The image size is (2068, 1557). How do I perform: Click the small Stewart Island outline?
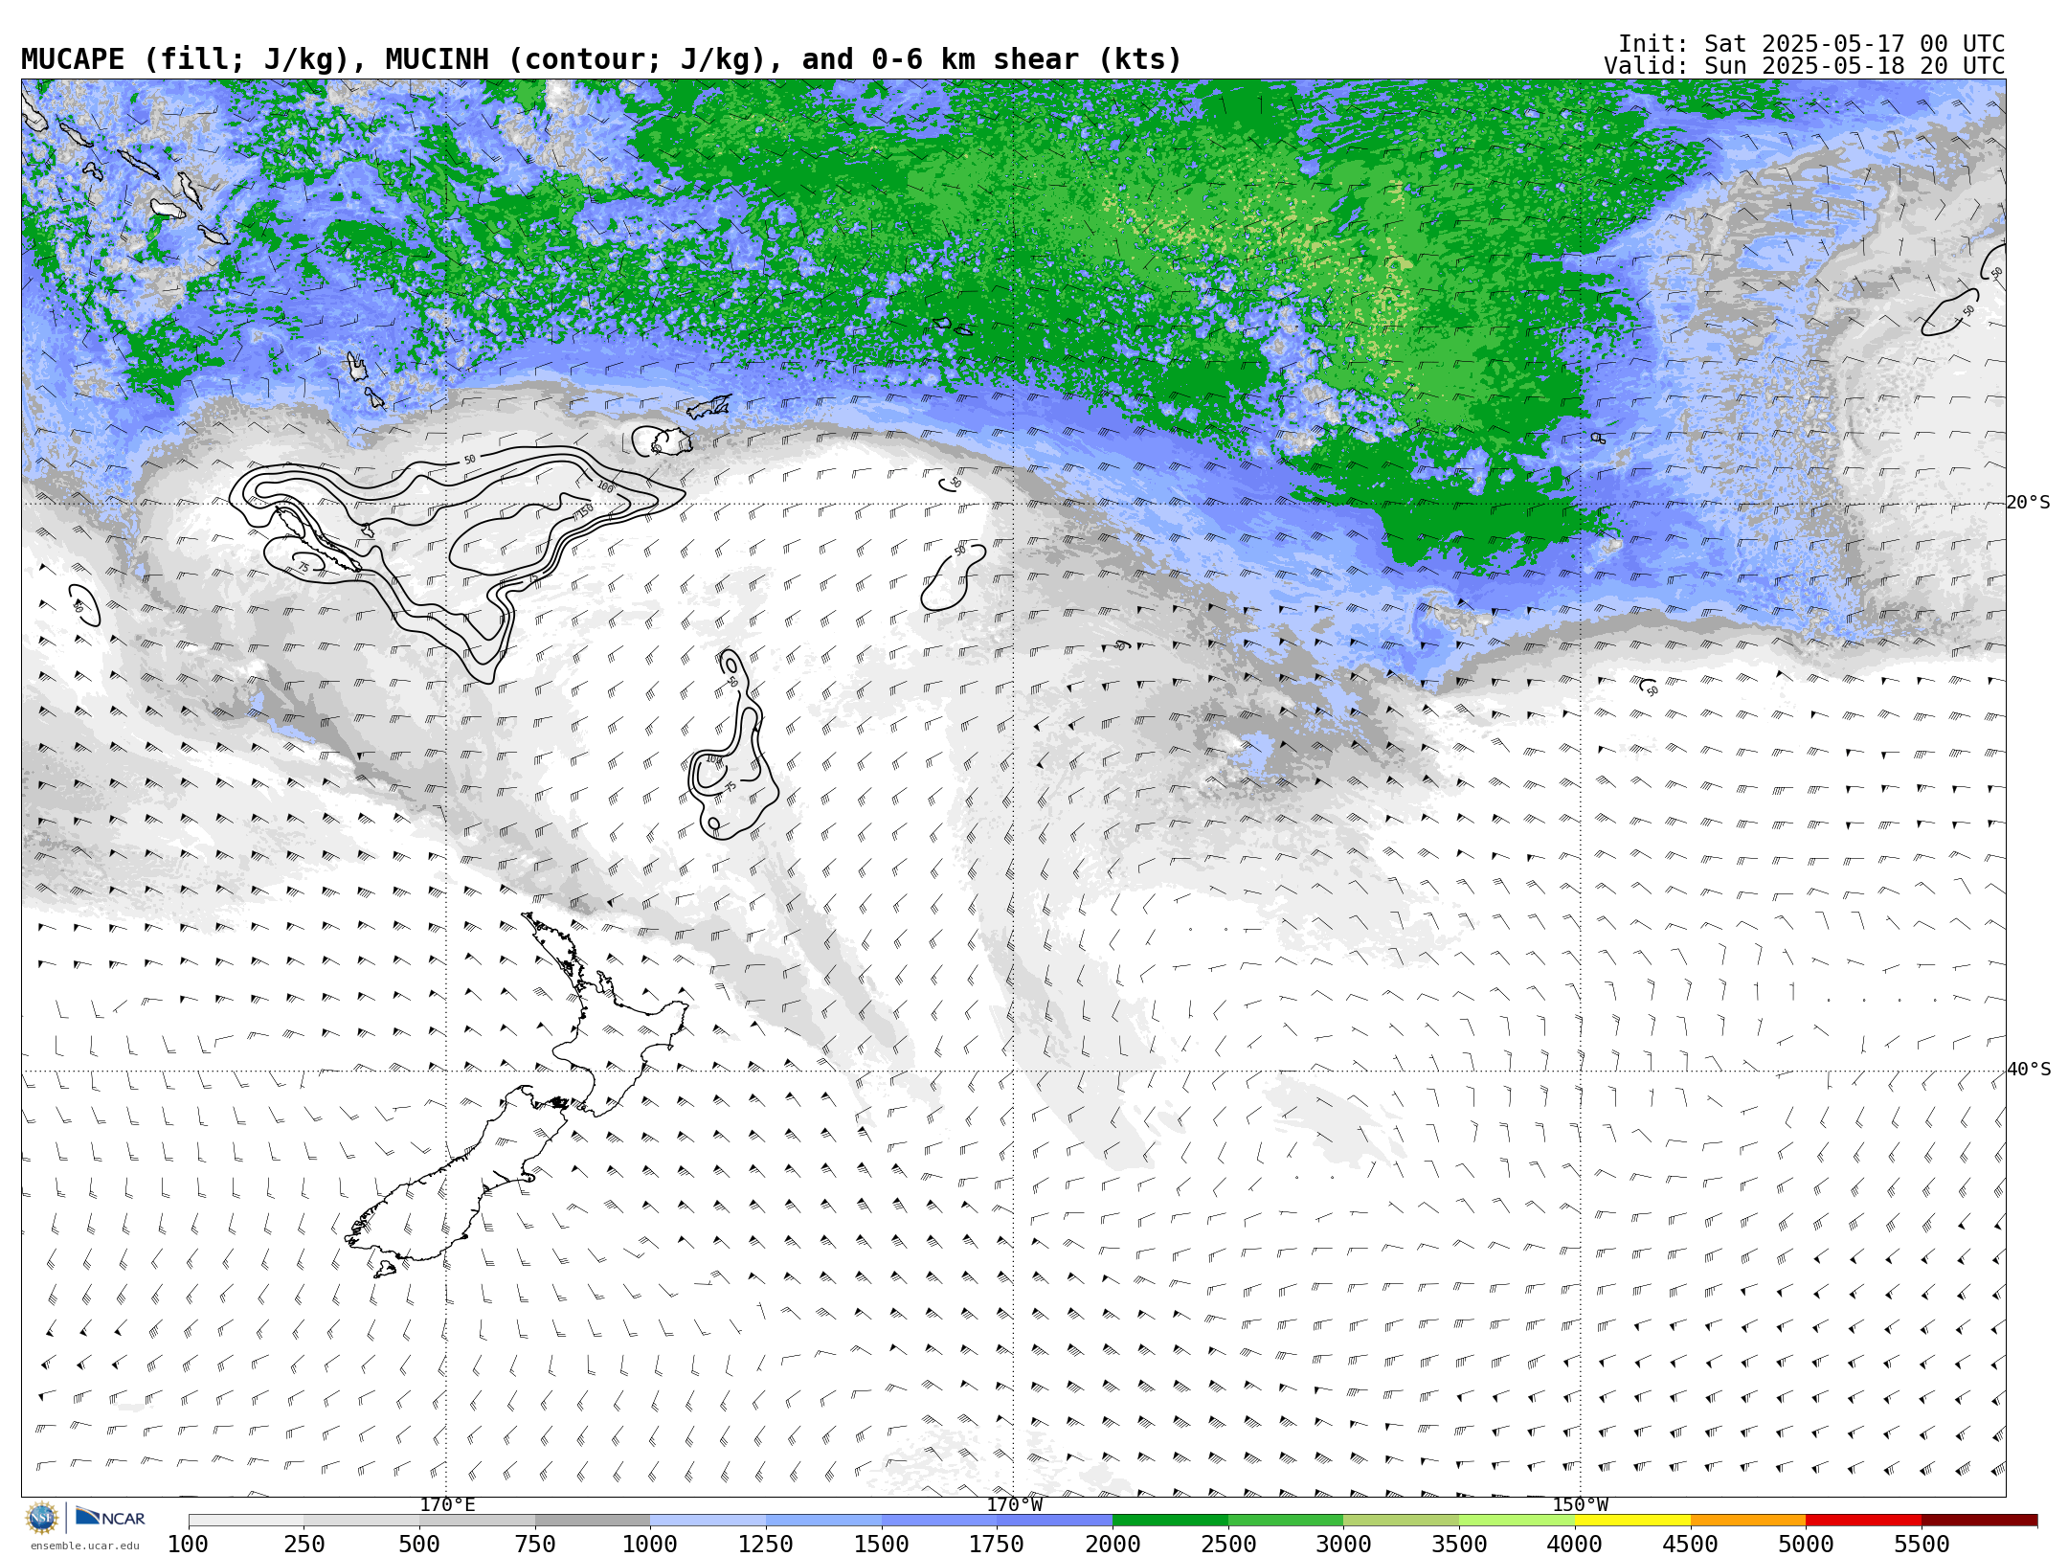click(x=385, y=1270)
